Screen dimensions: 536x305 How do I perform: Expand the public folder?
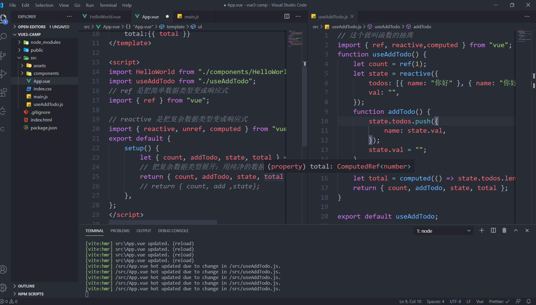(x=45, y=50)
